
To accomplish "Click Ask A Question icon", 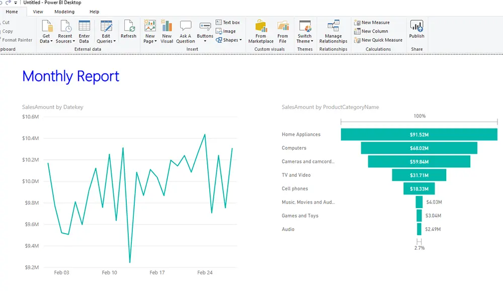I will coord(185,27).
